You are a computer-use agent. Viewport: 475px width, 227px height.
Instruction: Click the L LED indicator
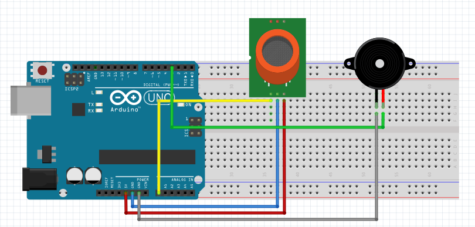[x=99, y=93]
